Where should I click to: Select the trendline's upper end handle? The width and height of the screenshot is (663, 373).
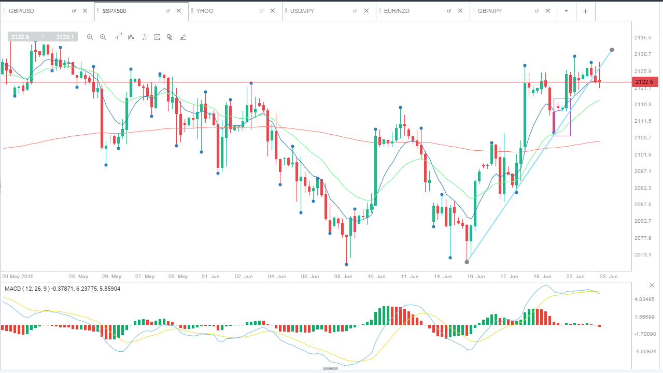(x=612, y=50)
